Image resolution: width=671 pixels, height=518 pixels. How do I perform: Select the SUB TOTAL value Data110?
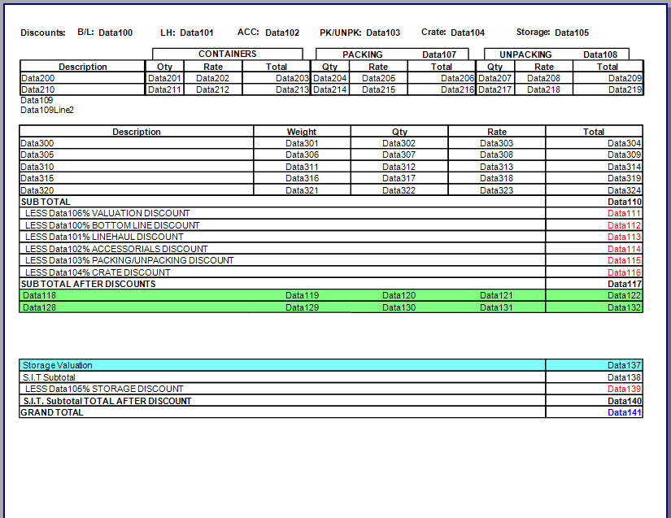tap(625, 202)
